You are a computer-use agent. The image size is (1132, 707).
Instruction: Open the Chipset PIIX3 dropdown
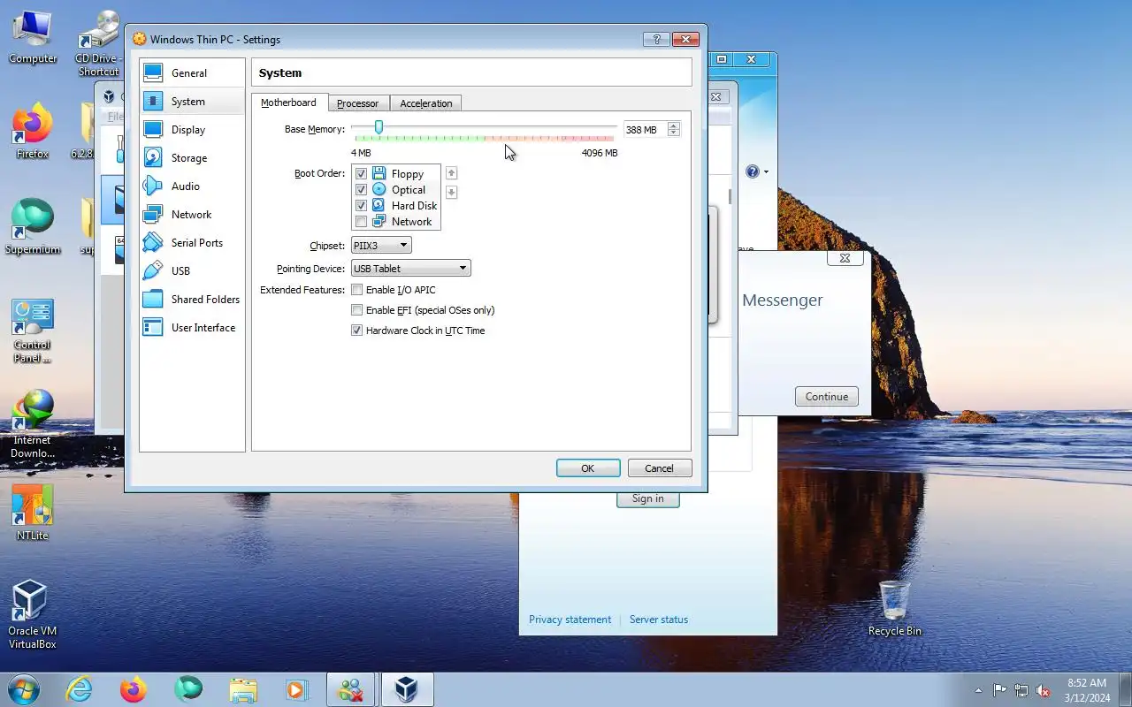pos(381,246)
